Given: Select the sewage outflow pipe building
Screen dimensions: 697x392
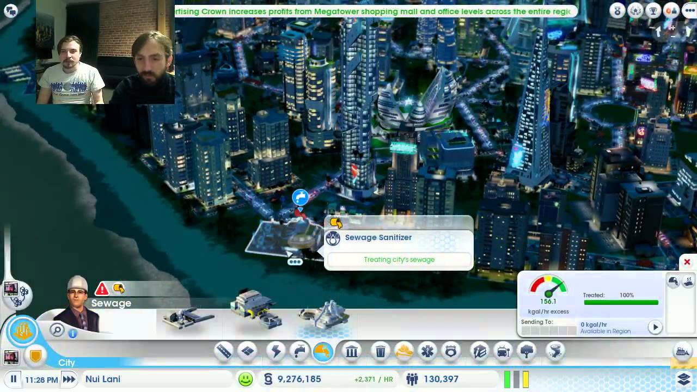Looking at the screenshot, I should pos(188,317).
